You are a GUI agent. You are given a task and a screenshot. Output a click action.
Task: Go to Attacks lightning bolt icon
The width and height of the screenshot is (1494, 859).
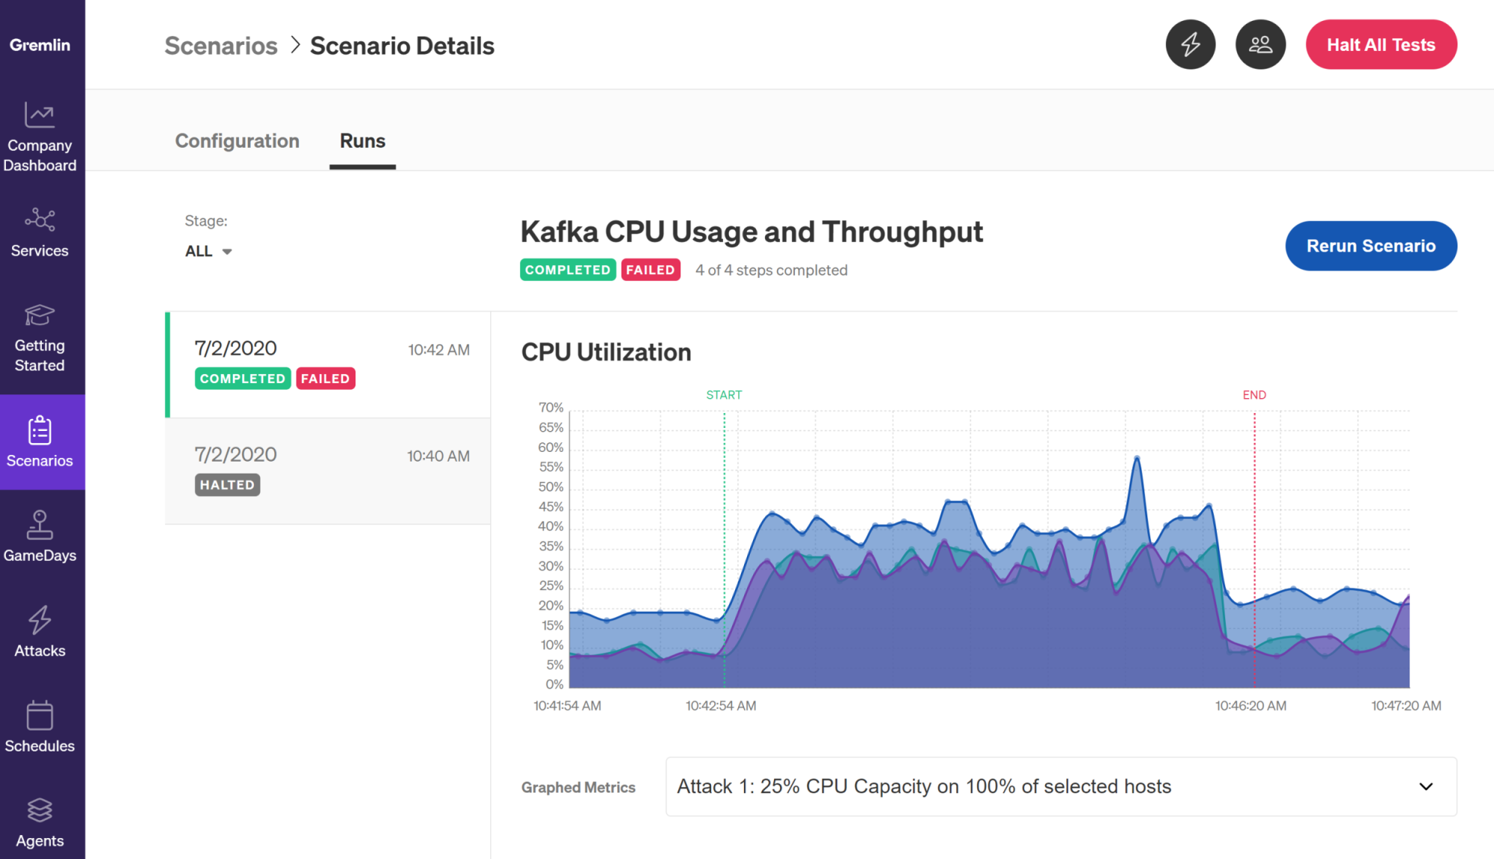tap(40, 620)
